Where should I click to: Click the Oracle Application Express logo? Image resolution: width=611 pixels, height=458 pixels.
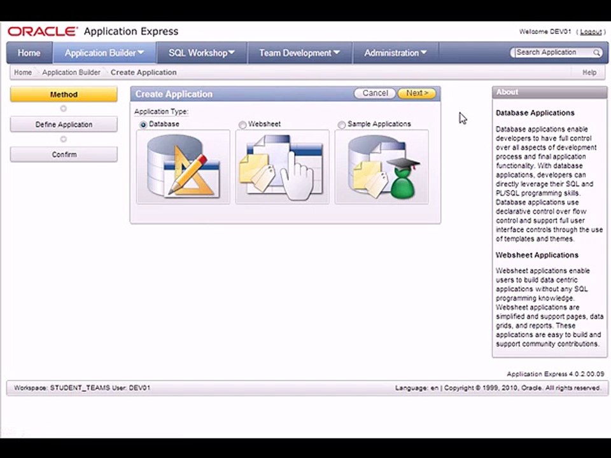[93, 32]
